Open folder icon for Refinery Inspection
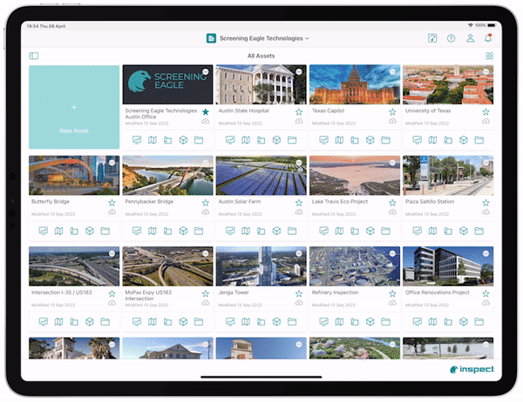 click(x=385, y=322)
